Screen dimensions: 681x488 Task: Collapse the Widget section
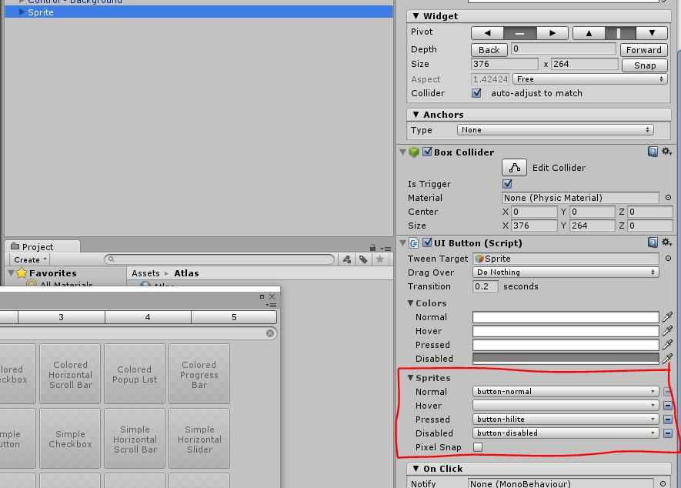point(416,15)
